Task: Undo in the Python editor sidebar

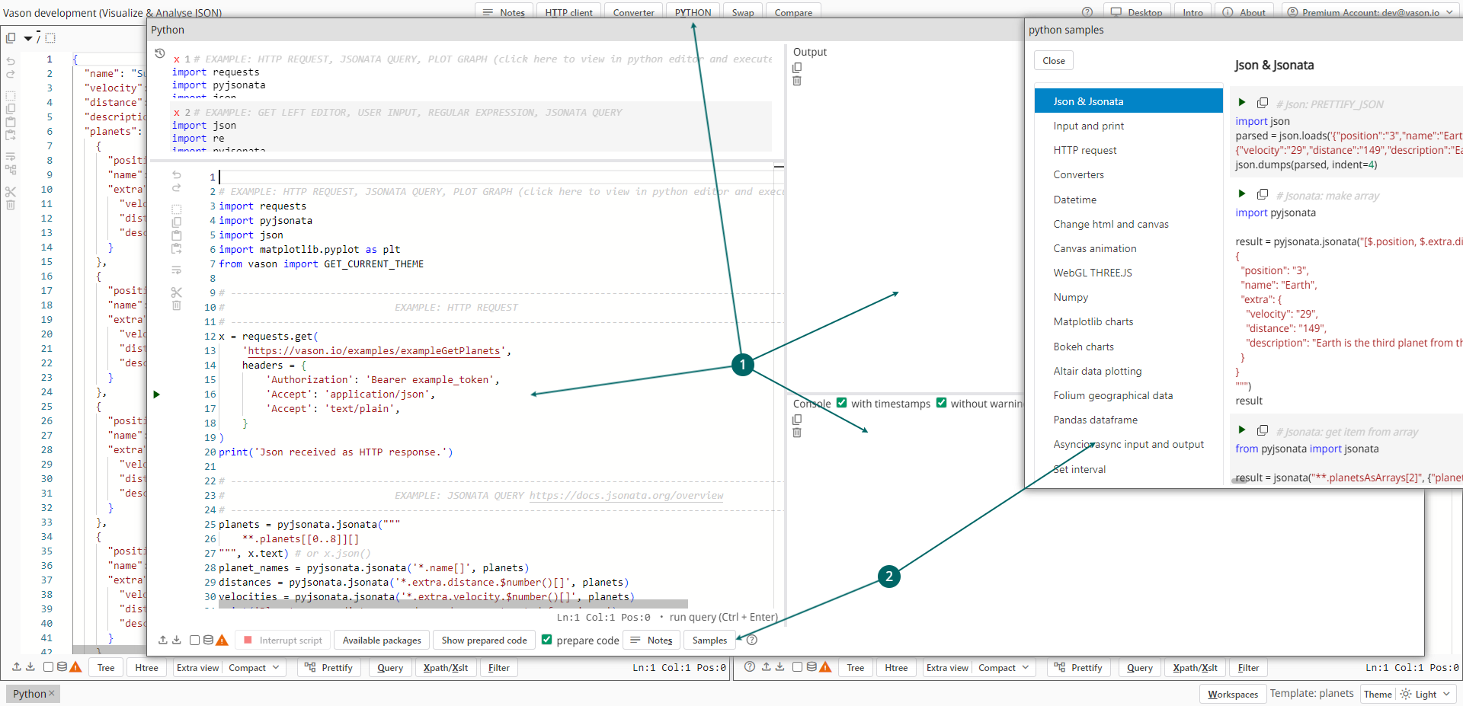Action: point(177,174)
